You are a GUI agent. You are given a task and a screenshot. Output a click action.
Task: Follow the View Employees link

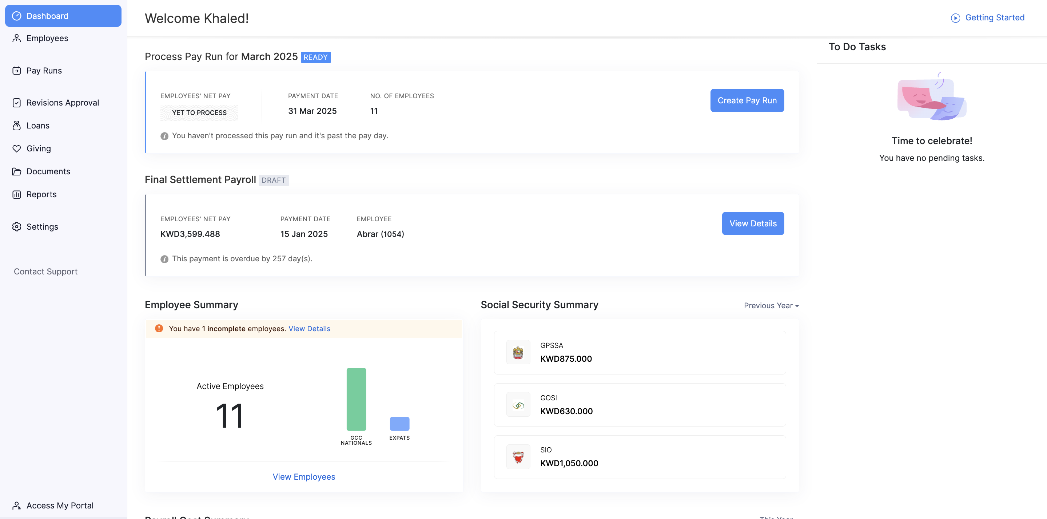tap(304, 477)
